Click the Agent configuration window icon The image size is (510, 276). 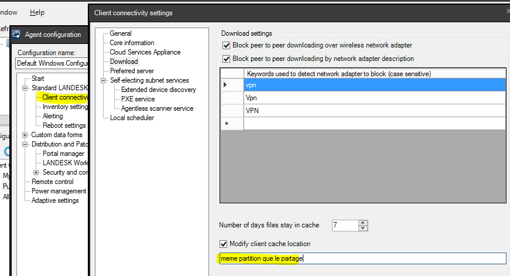[16, 35]
